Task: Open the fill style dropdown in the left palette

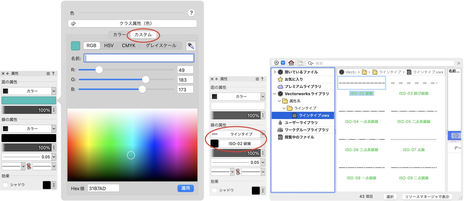Action: click(29, 91)
